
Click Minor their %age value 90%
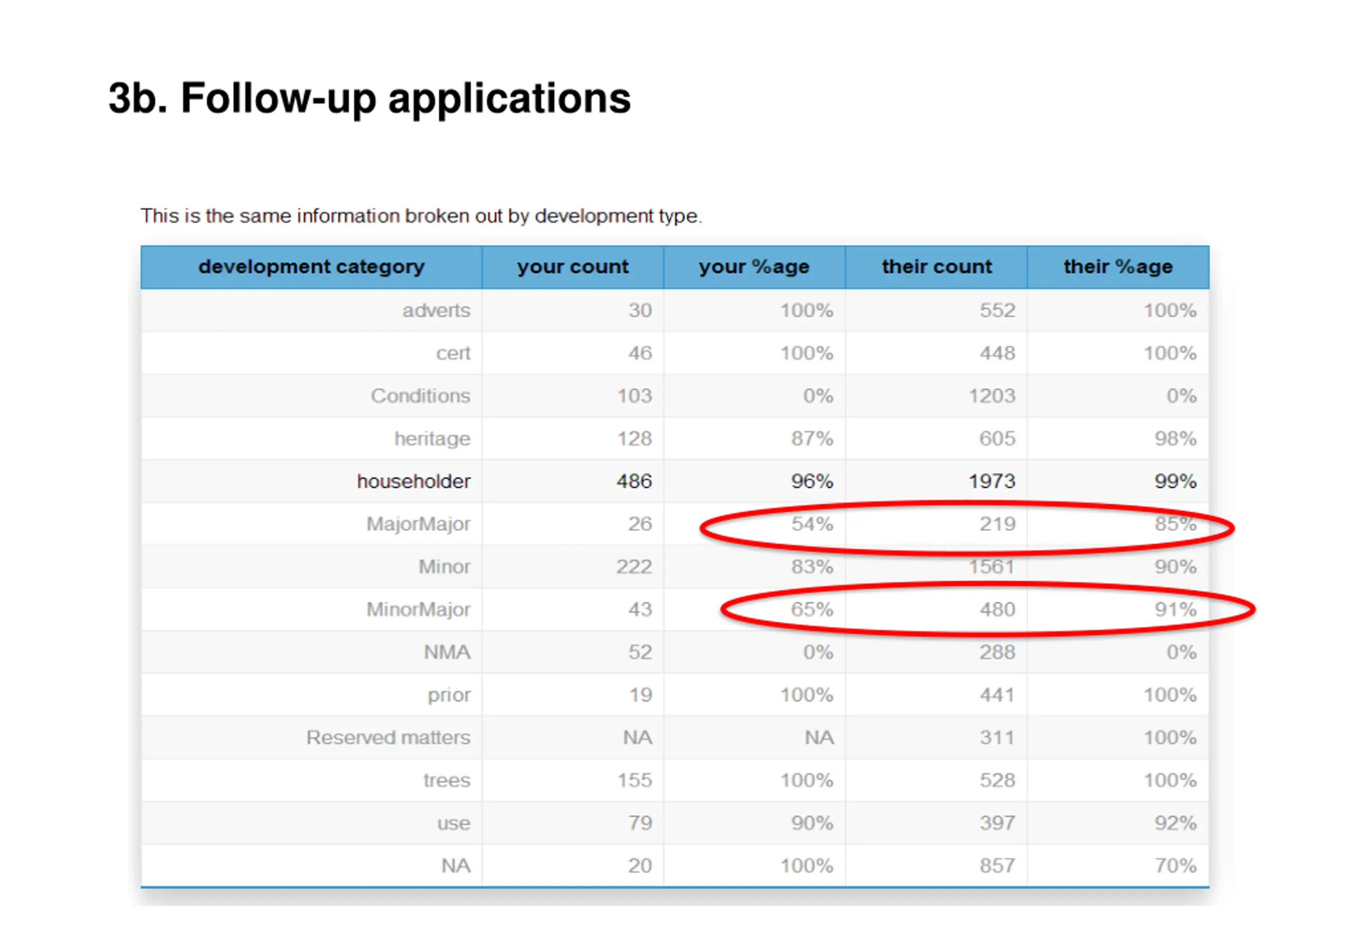pos(1175,566)
